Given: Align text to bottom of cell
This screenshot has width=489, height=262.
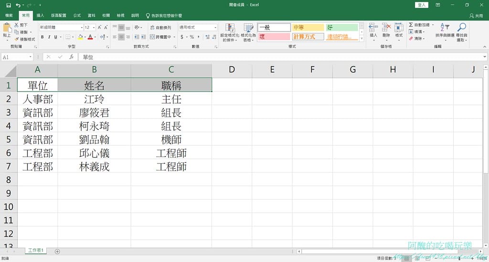Looking at the screenshot, I should pyautogui.click(x=128, y=27).
